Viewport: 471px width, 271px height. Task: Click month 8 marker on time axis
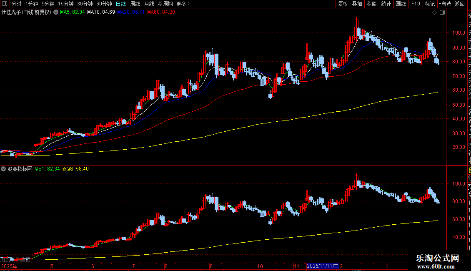[166, 266]
